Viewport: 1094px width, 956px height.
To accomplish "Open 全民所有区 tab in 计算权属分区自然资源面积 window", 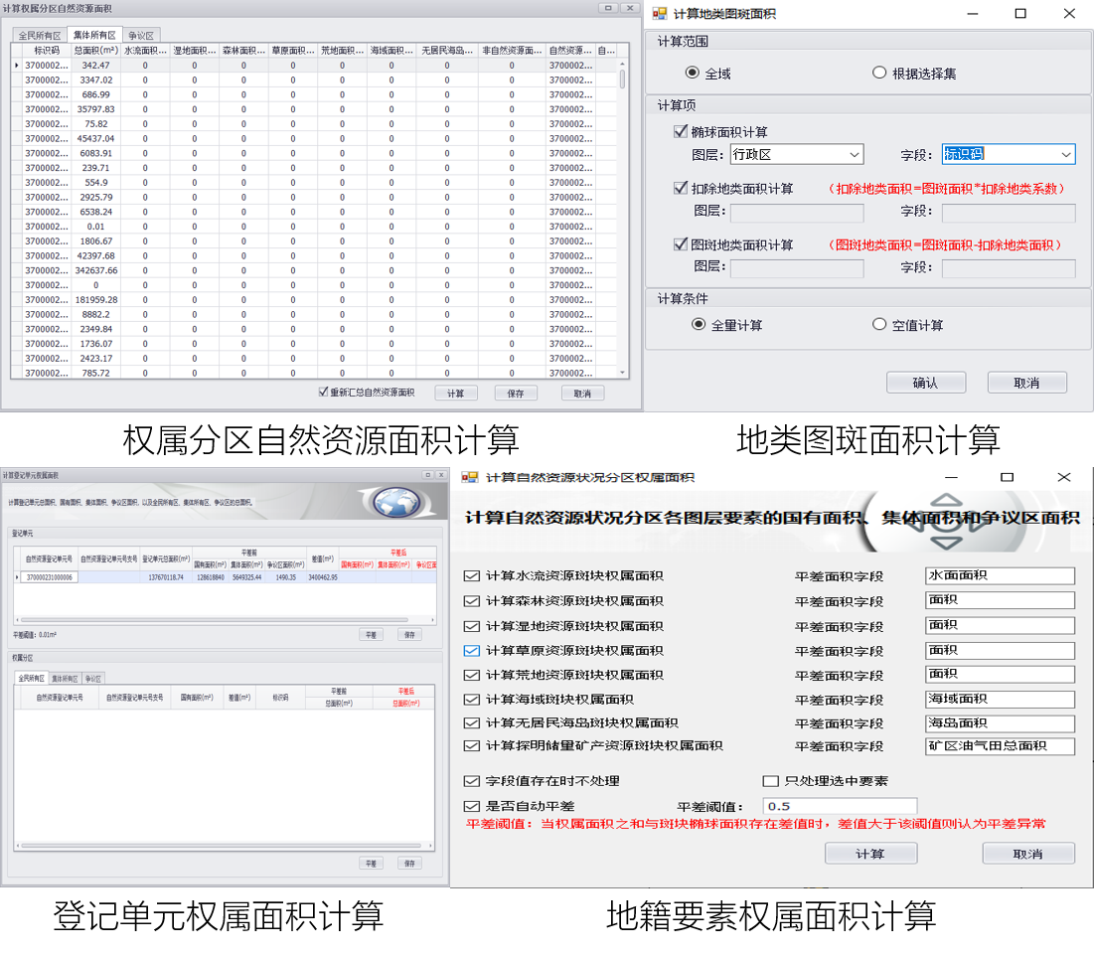I will [40, 36].
